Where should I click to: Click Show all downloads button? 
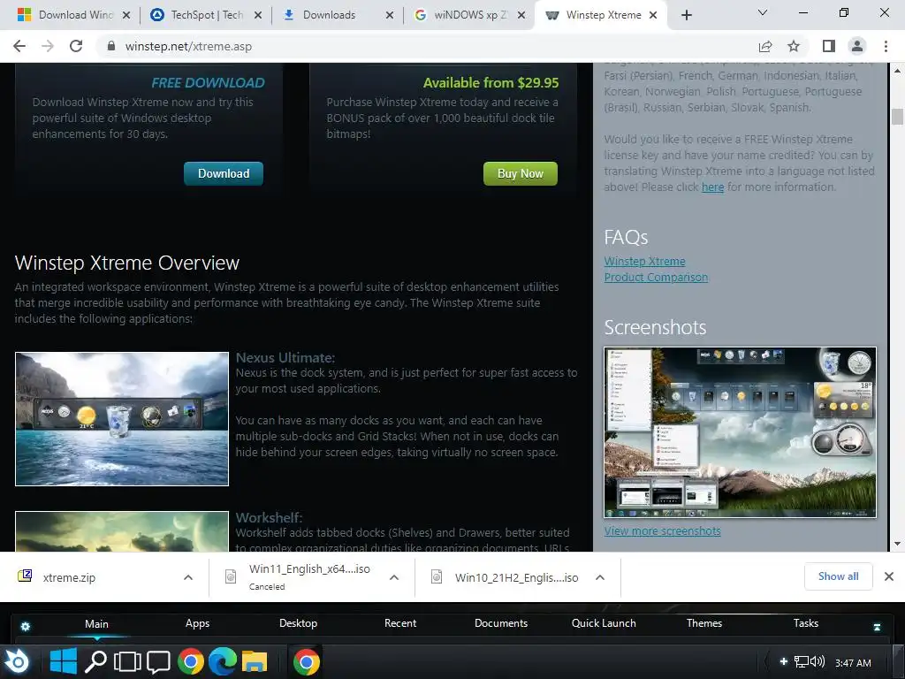[838, 576]
